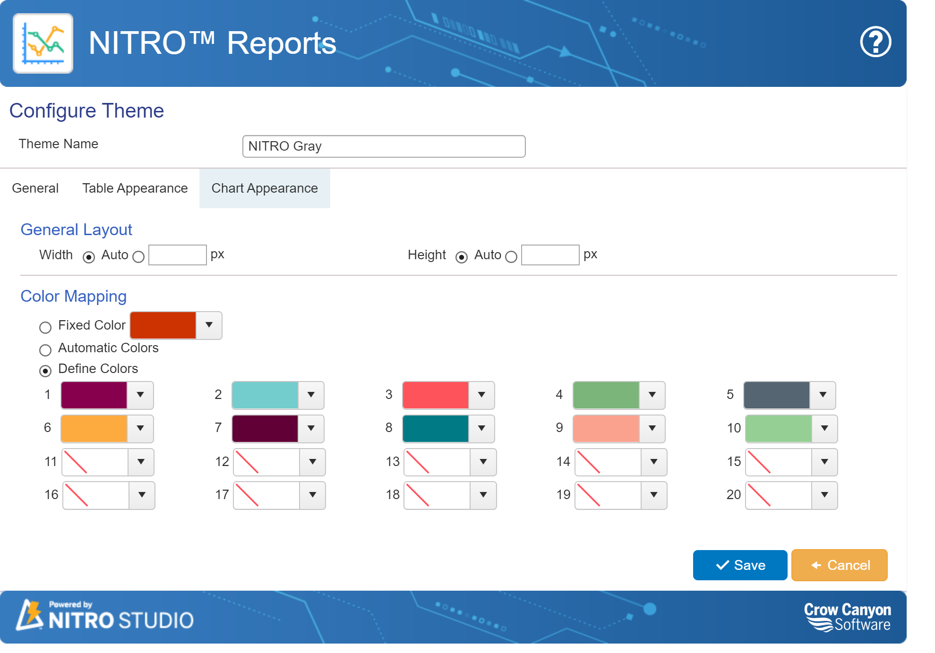935x653 pixels.
Task: Cancel the theme changes
Action: pyautogui.click(x=840, y=565)
